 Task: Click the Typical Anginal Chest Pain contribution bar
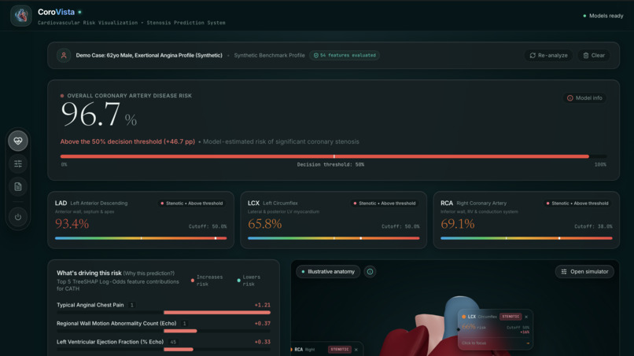coord(217,312)
